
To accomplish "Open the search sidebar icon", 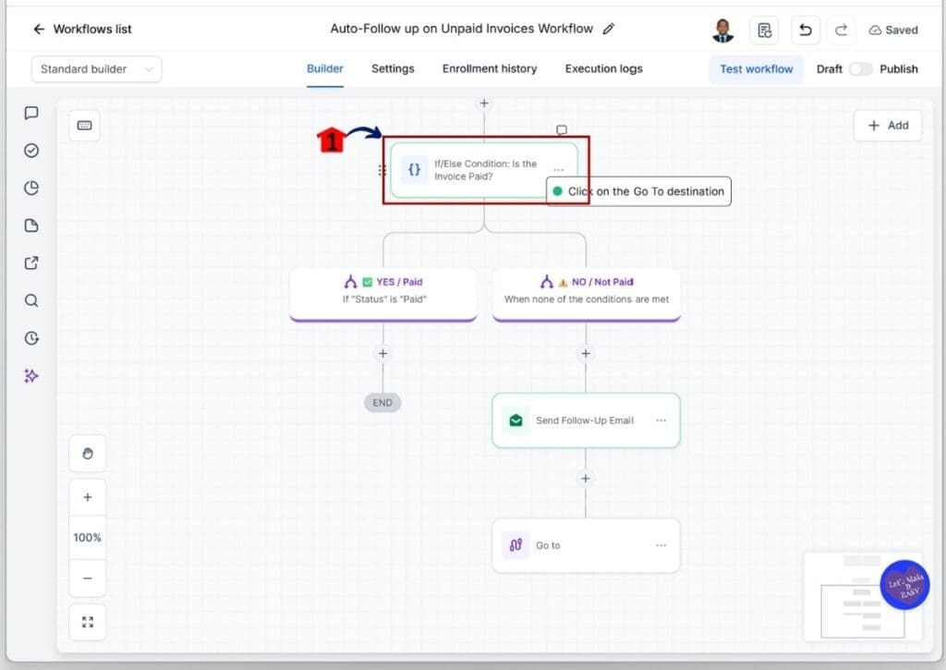I will [x=31, y=300].
